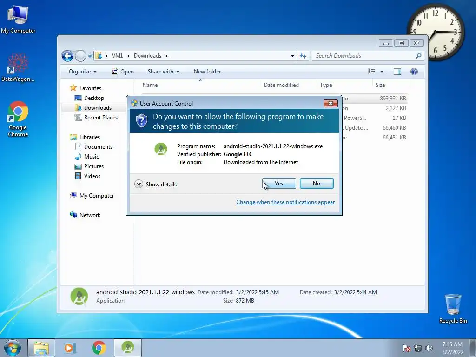Click the Downloads breadcrumb in address bar
The width and height of the screenshot is (476, 357).
[x=147, y=56]
